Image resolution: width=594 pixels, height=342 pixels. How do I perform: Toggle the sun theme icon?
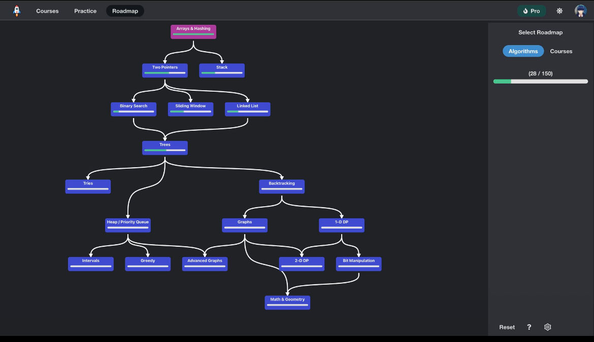pos(559,11)
